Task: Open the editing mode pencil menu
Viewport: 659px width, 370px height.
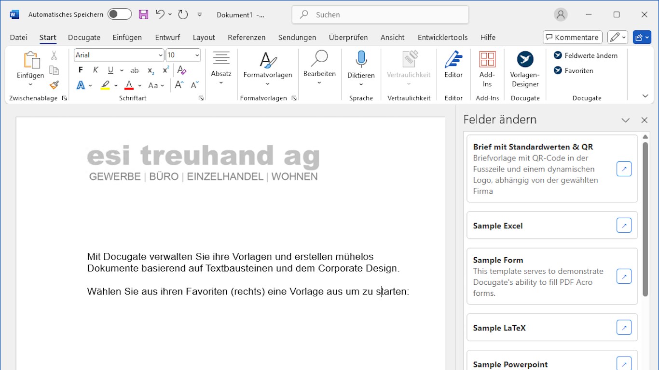Action: (618, 37)
